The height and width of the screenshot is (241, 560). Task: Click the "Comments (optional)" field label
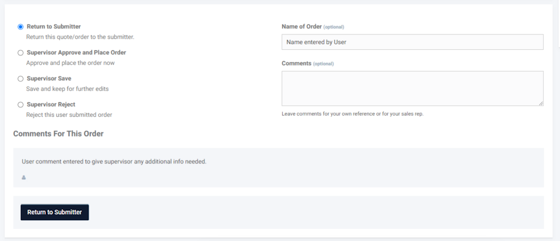tap(307, 63)
